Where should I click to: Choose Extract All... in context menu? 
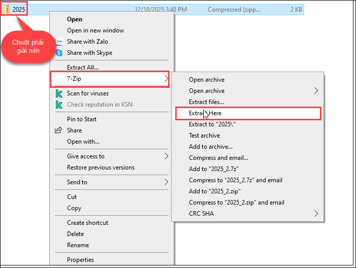tap(83, 67)
